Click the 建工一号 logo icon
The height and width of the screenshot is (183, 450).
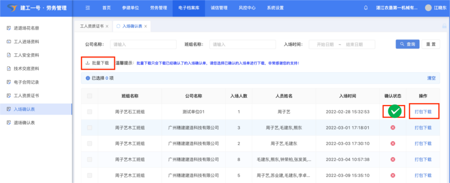12,8
